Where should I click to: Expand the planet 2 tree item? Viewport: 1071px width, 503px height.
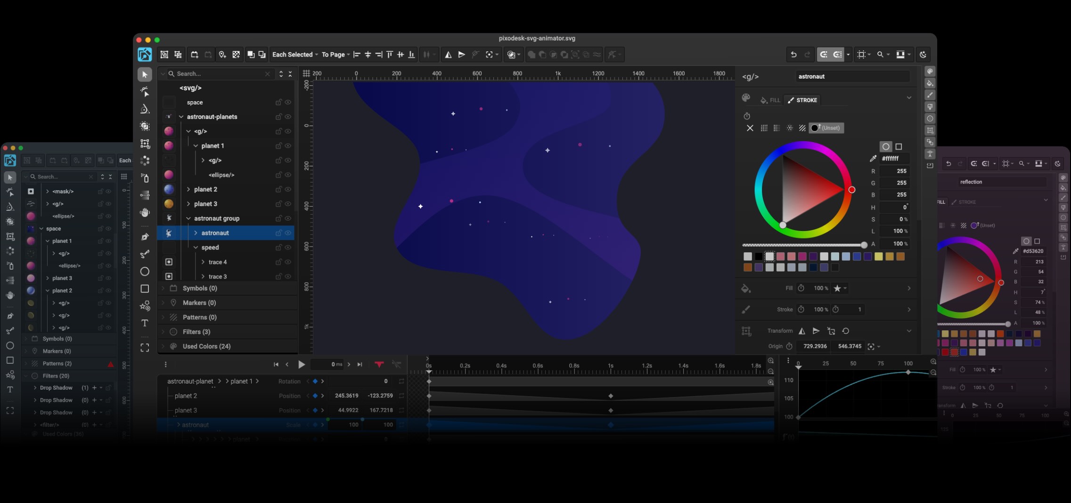click(x=189, y=189)
